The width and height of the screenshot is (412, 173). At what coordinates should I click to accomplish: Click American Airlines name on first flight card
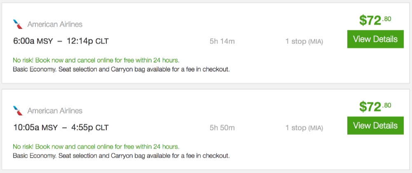pyautogui.click(x=55, y=24)
